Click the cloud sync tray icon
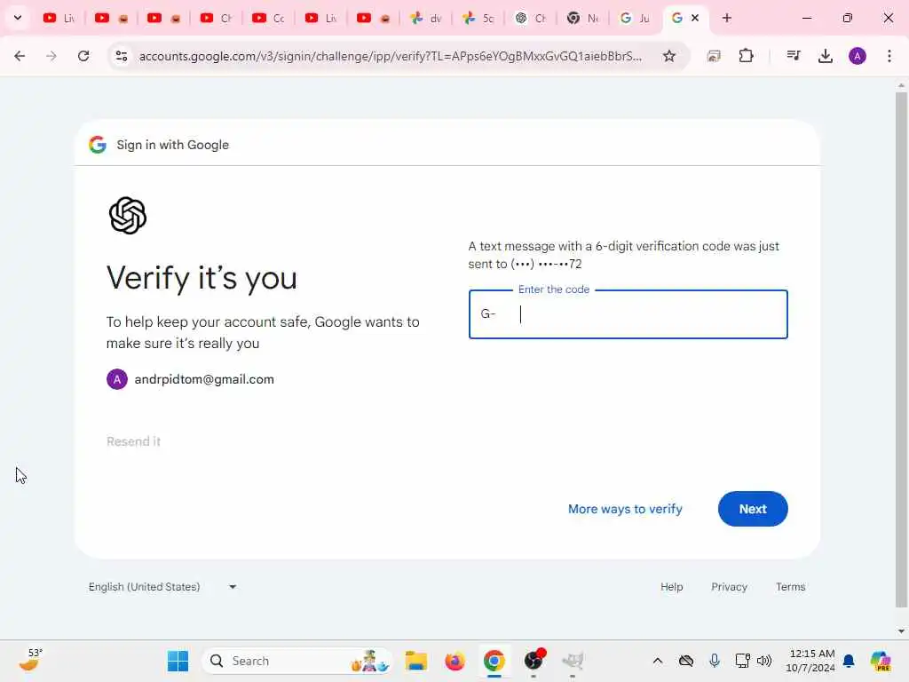The width and height of the screenshot is (909, 682). (x=686, y=661)
